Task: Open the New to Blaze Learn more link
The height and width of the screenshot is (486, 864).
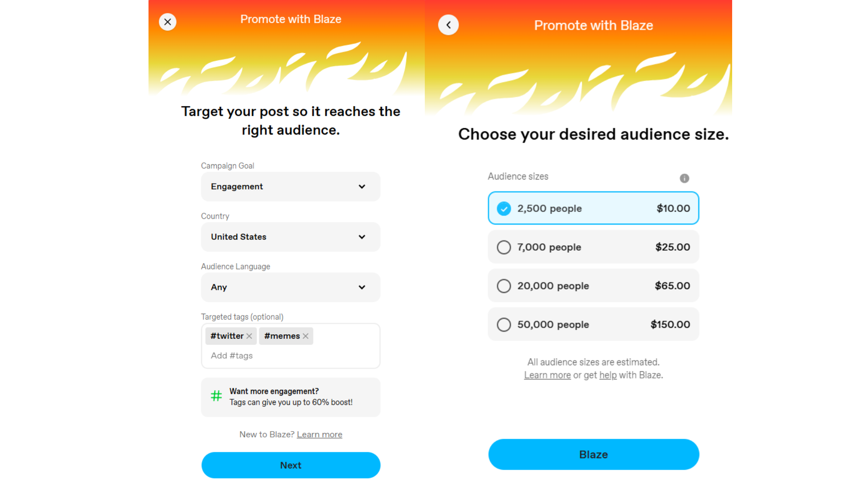Action: coord(319,434)
